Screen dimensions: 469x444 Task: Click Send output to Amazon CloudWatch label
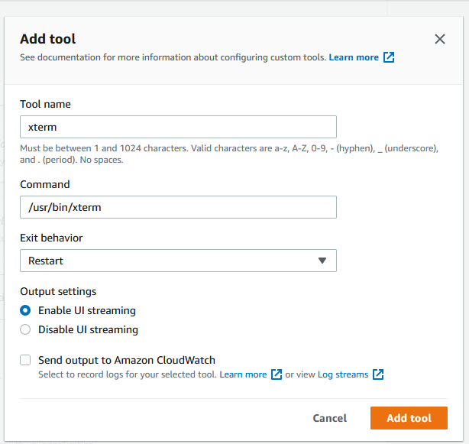pos(127,360)
